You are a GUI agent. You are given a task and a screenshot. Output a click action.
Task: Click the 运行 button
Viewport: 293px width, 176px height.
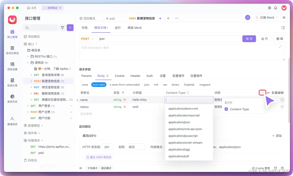coord(264,39)
